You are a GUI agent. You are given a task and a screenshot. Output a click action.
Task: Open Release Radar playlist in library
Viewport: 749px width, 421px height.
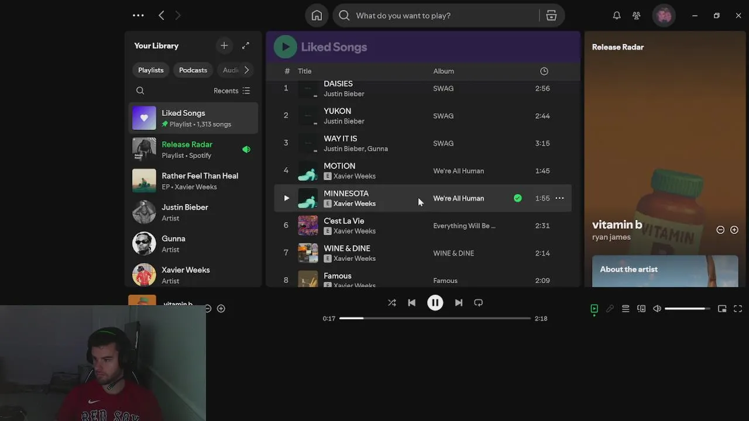193,150
